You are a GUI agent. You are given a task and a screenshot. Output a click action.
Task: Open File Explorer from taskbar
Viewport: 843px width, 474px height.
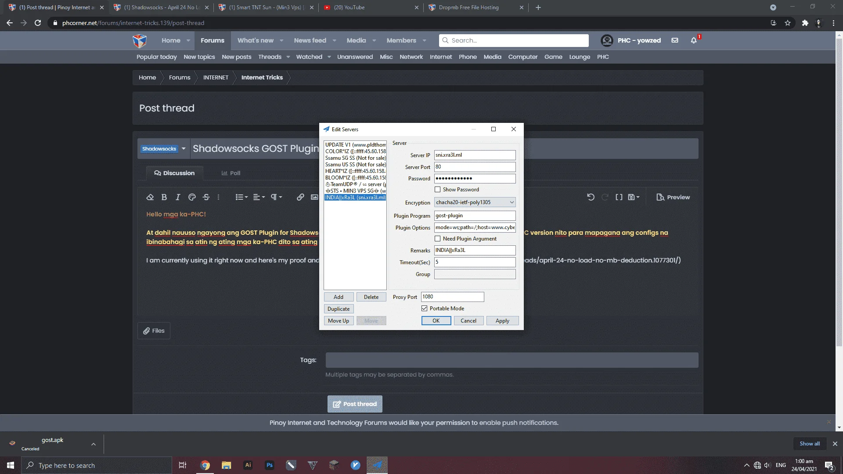(x=226, y=465)
